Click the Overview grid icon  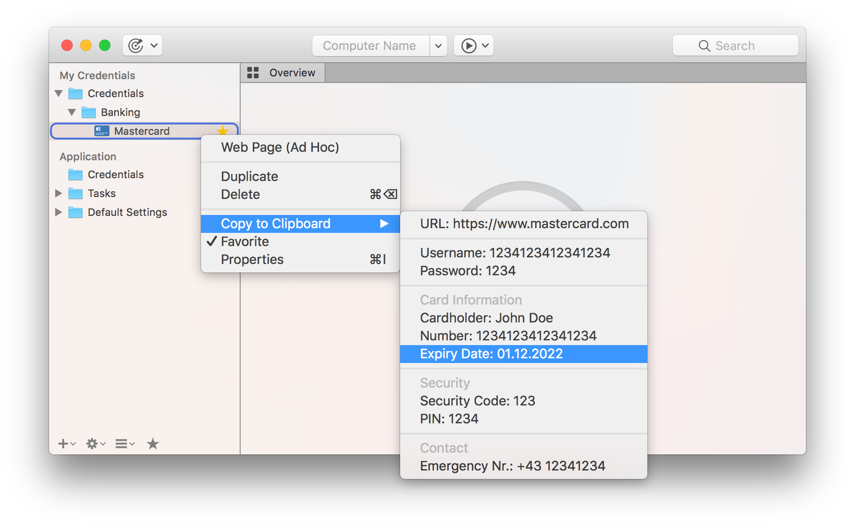[253, 73]
